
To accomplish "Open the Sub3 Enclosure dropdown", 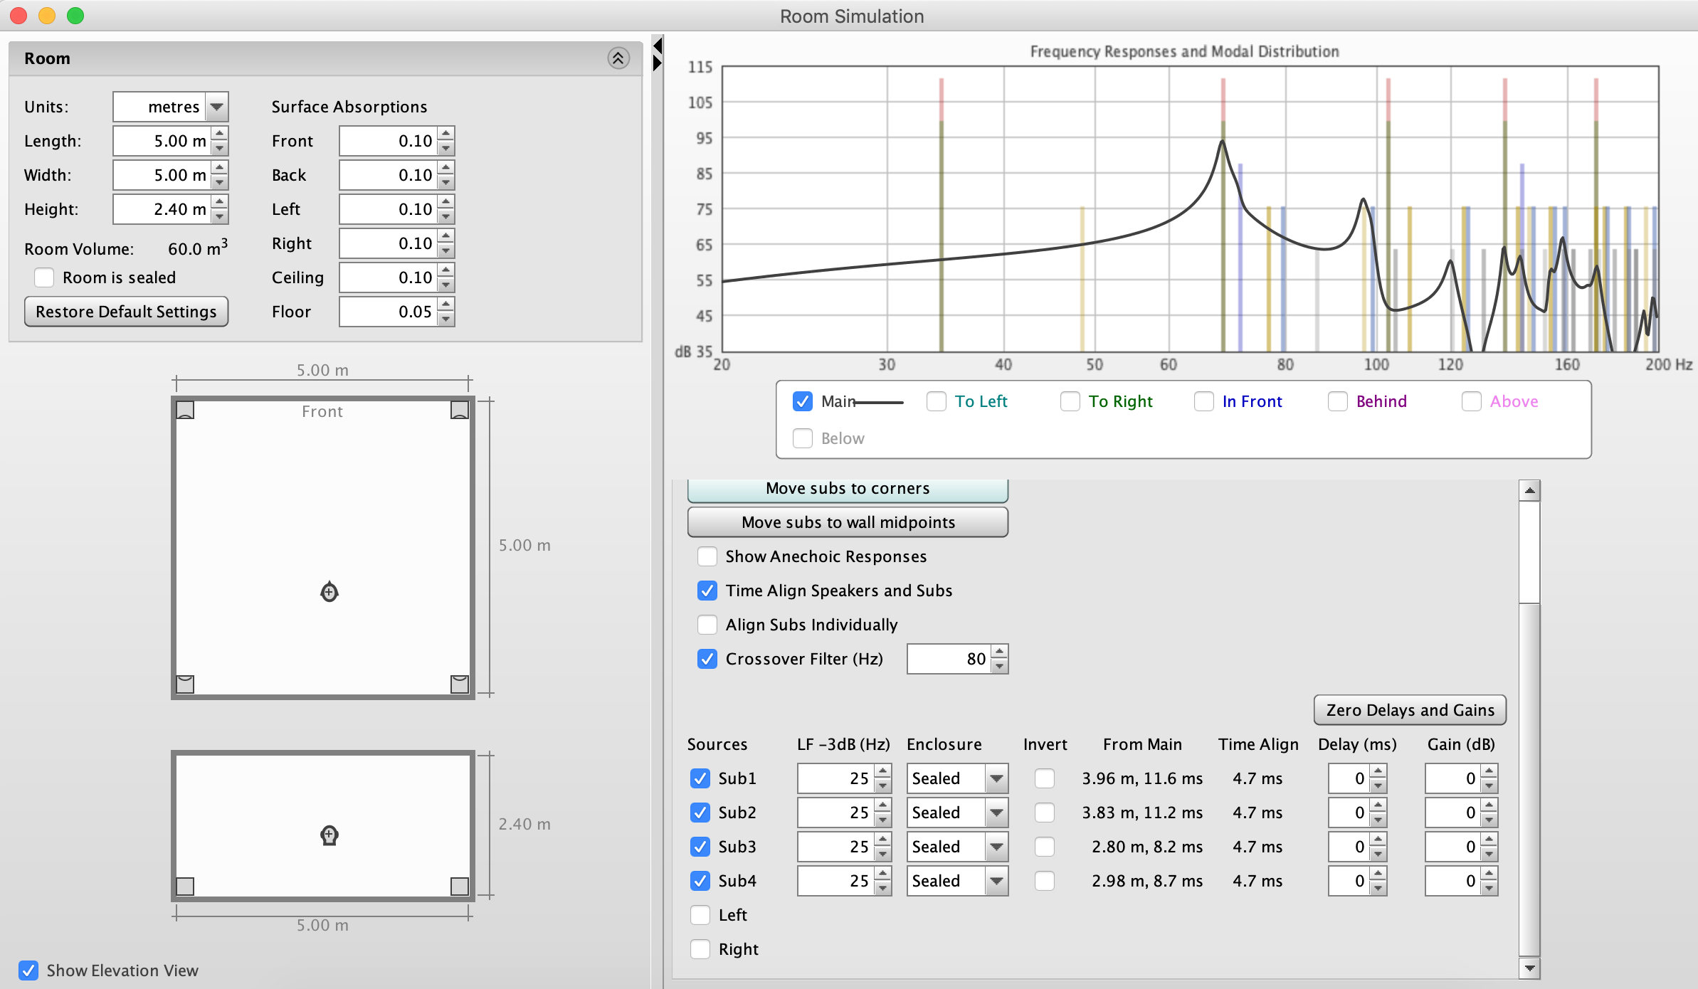I will [x=996, y=847].
